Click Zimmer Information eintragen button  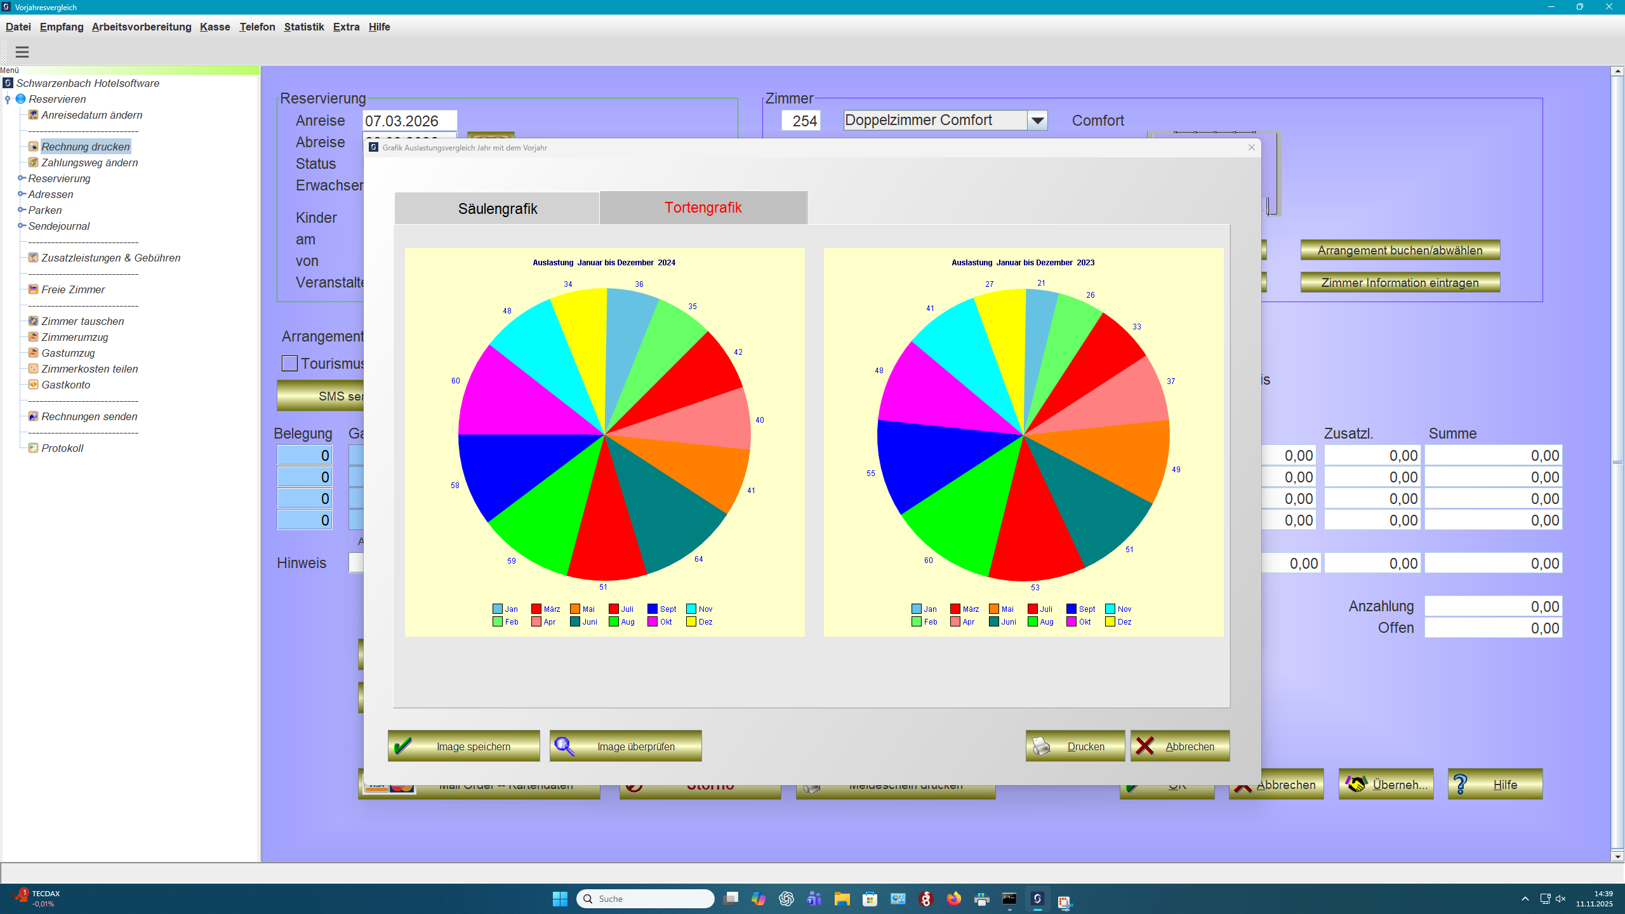click(x=1399, y=282)
